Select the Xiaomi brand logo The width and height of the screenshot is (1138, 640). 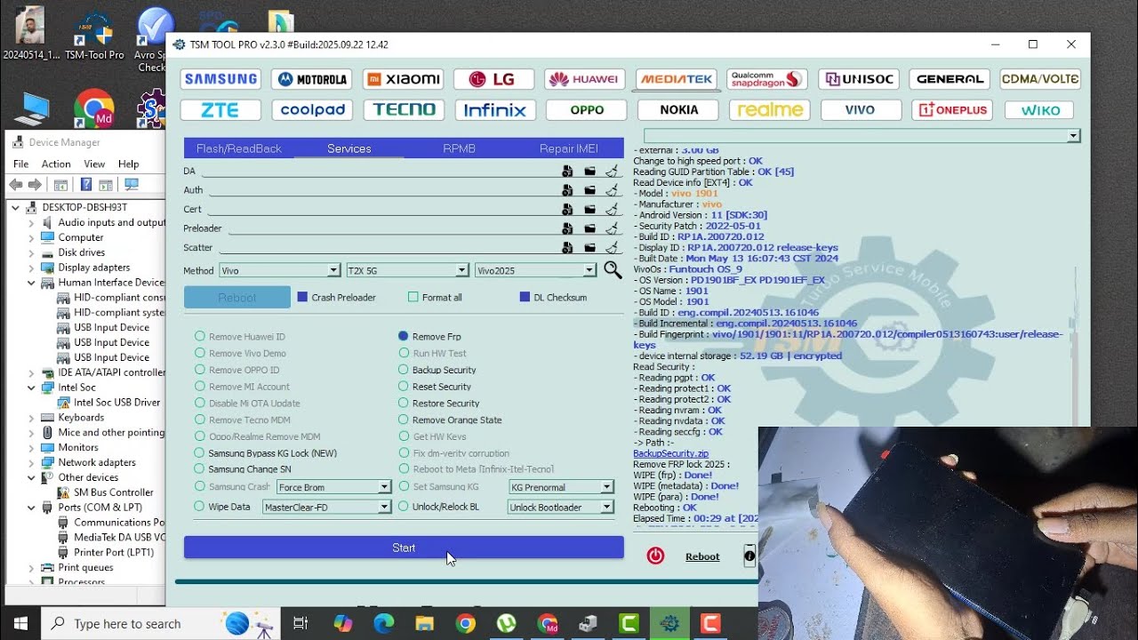coord(403,79)
